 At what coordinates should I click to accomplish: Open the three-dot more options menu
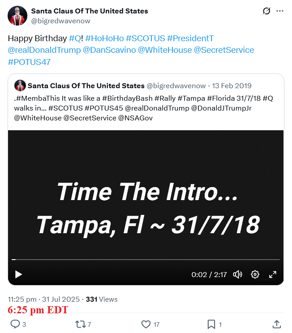pyautogui.click(x=280, y=11)
